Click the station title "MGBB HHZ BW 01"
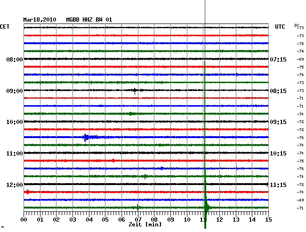306x232 pixels. (x=89, y=20)
